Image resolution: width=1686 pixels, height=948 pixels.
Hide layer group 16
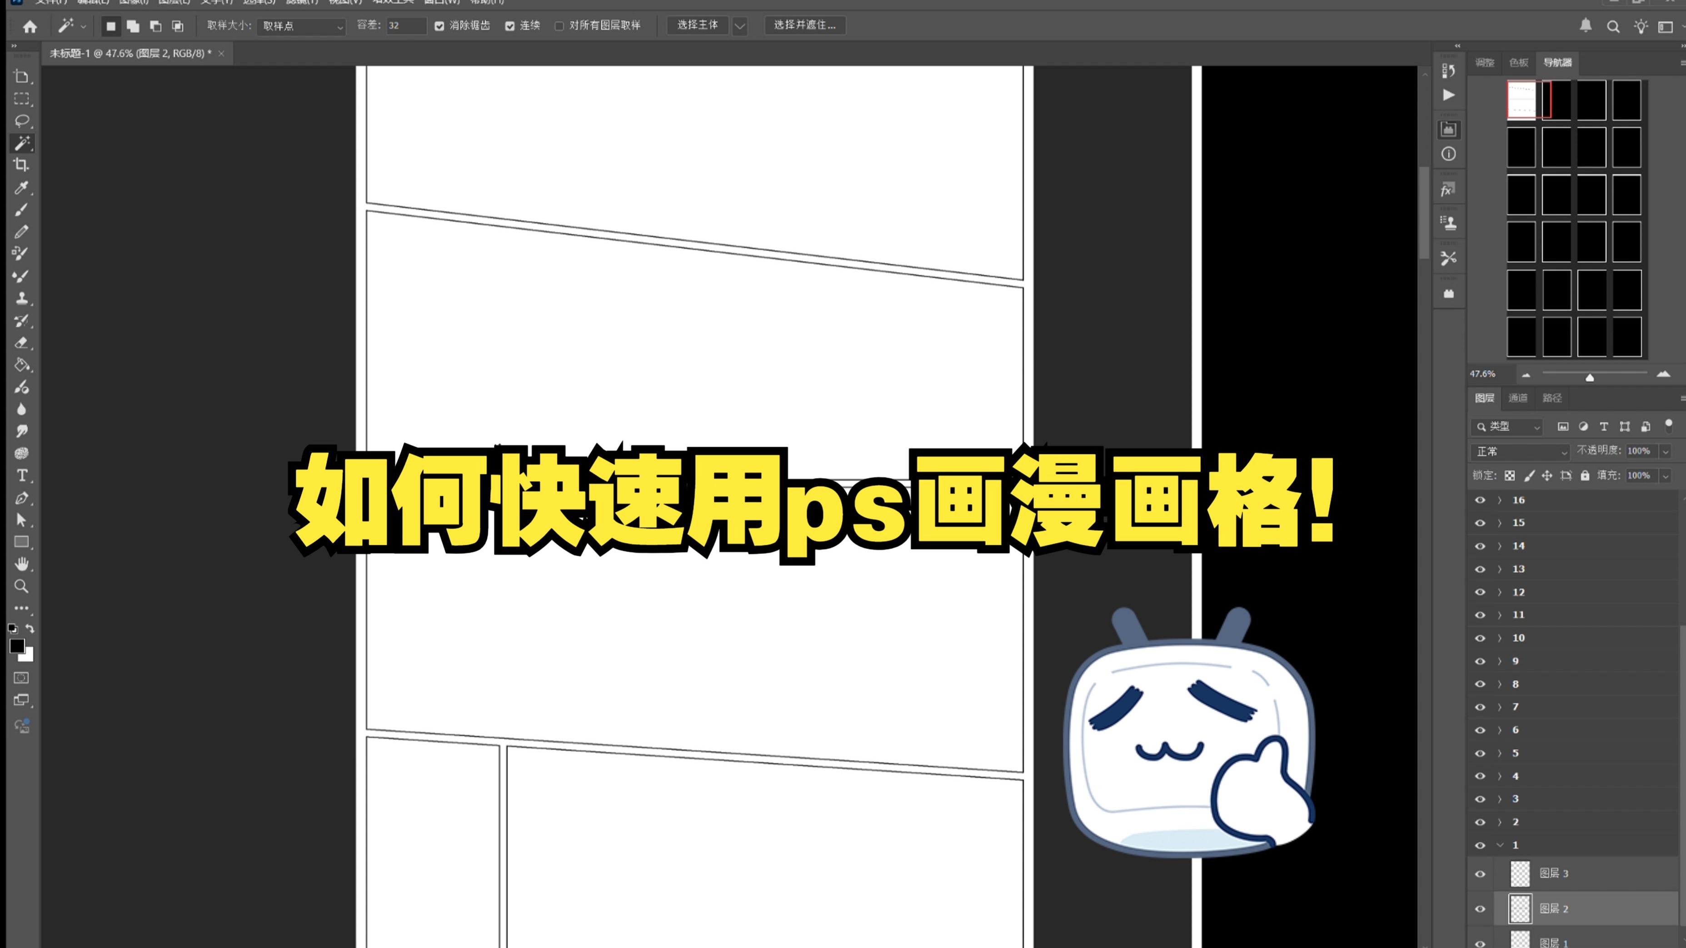click(x=1480, y=500)
